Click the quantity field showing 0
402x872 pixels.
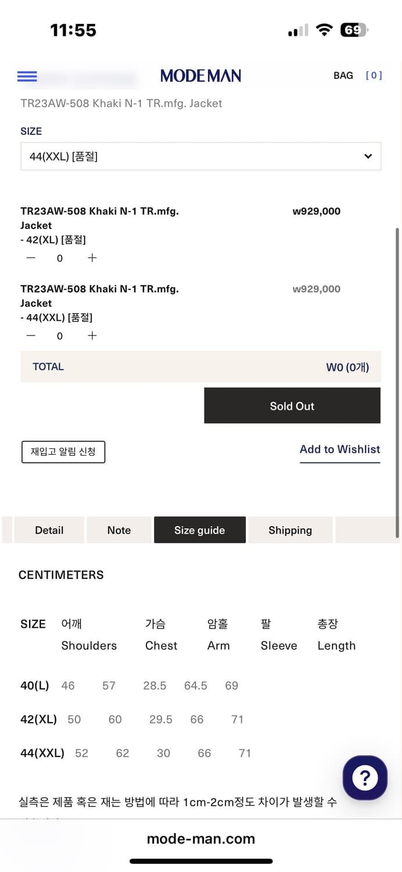59,258
